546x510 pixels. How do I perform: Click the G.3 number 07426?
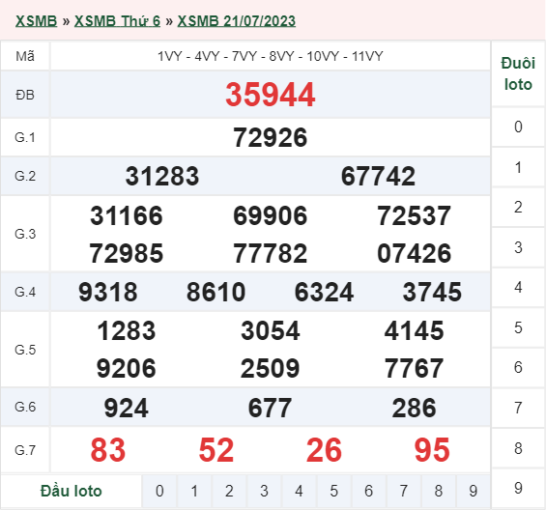tap(414, 253)
